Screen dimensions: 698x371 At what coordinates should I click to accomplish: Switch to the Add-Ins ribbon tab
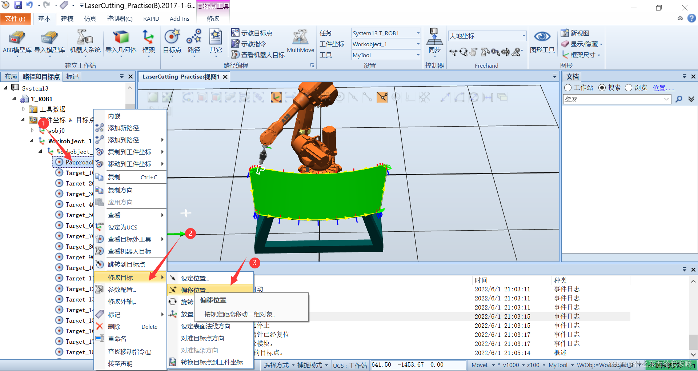point(179,19)
